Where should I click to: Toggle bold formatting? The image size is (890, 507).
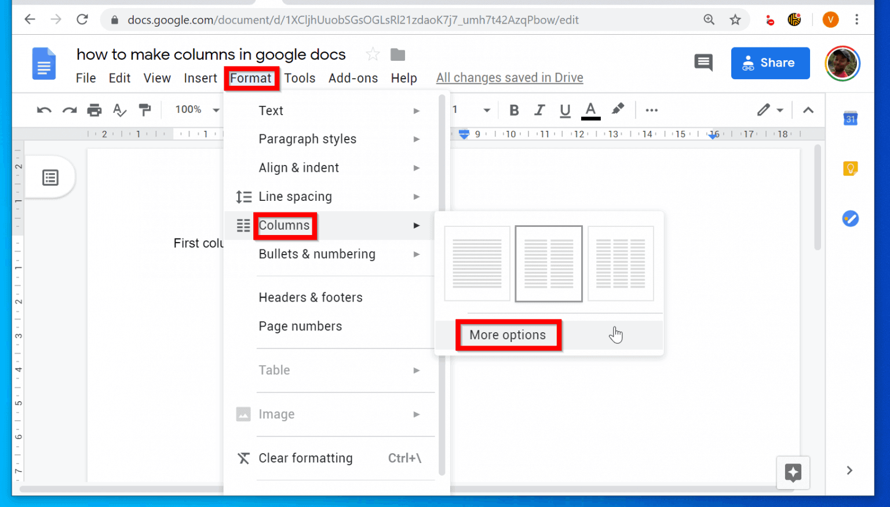coord(513,110)
